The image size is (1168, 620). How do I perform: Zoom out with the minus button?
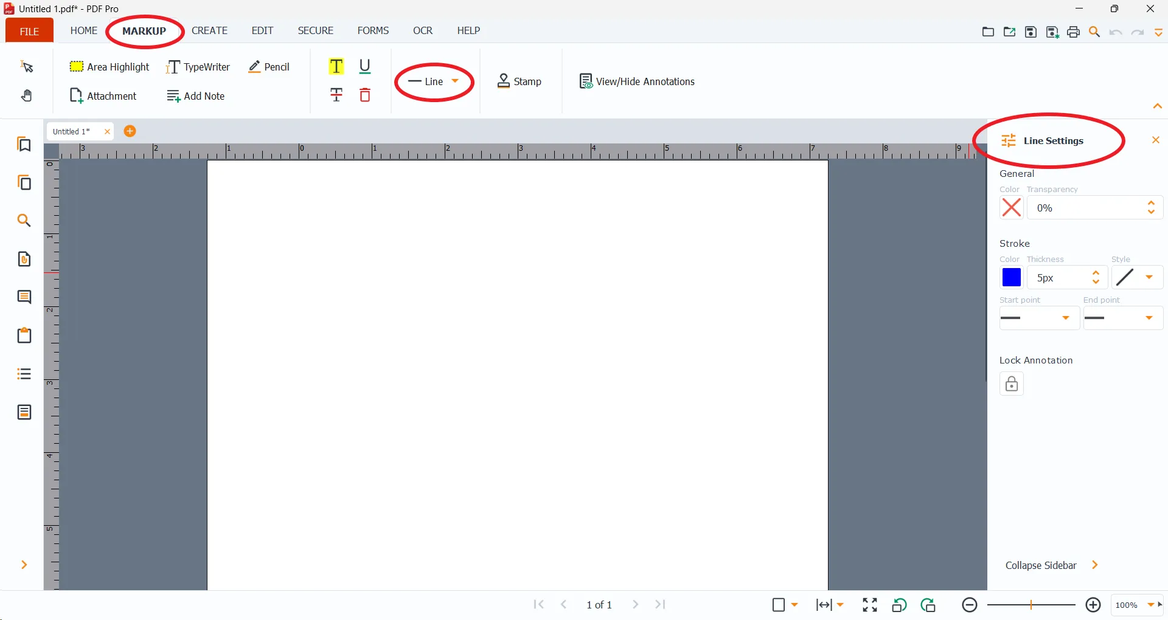point(970,605)
